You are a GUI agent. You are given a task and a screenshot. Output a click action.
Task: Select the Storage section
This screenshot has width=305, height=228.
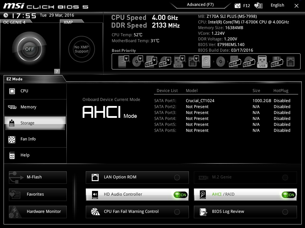(x=35, y=123)
